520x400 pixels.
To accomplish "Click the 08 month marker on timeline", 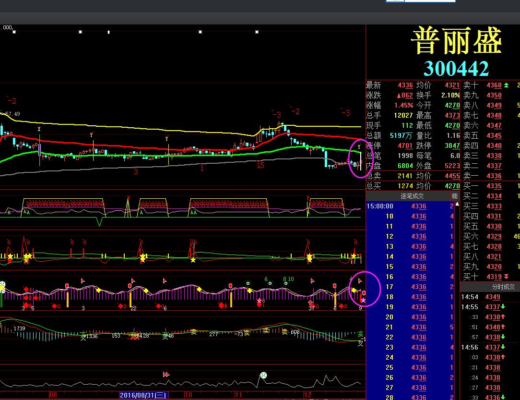I will [x=53, y=395].
